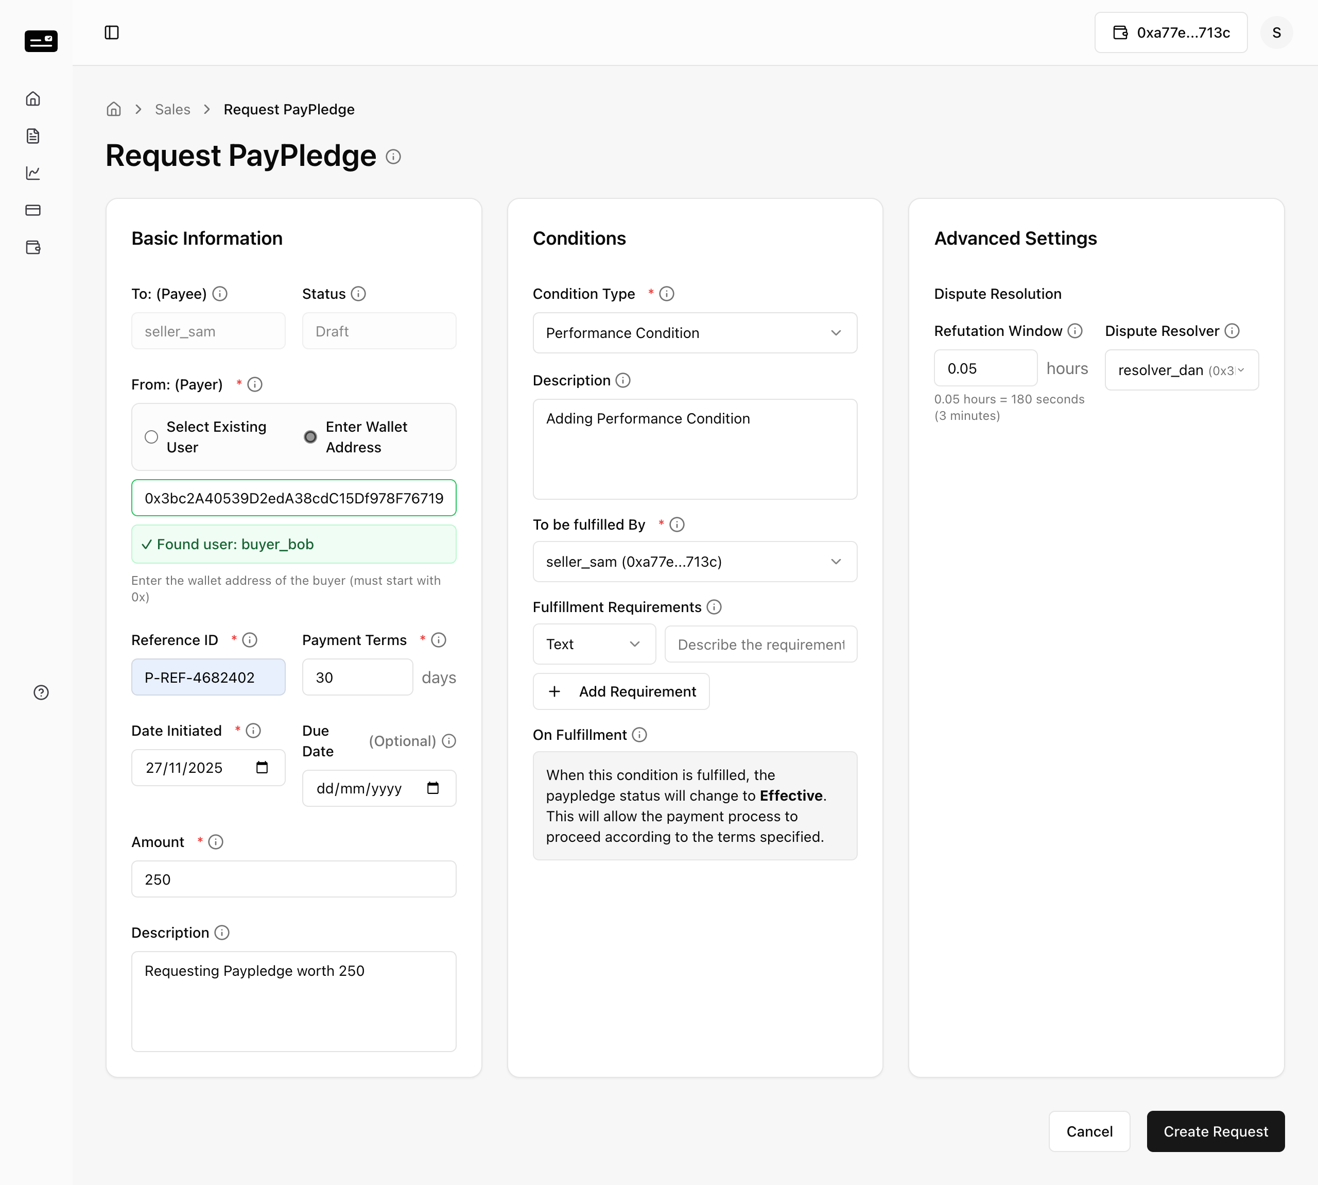Click the Amount input field
Image resolution: width=1318 pixels, height=1185 pixels.
point(293,879)
